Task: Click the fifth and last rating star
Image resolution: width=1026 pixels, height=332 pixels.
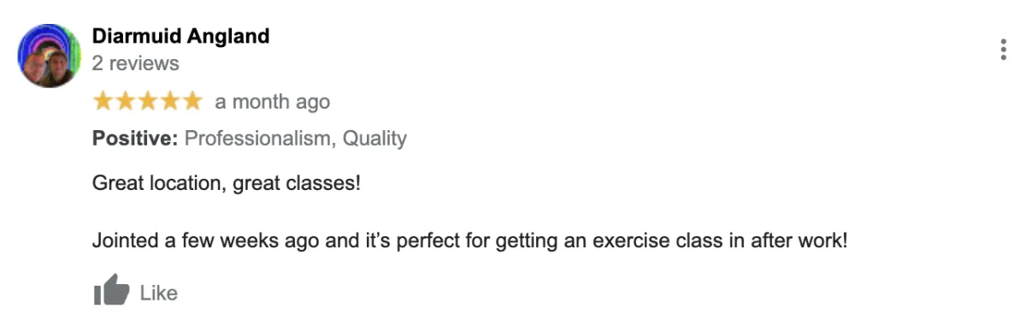Action: 192,101
